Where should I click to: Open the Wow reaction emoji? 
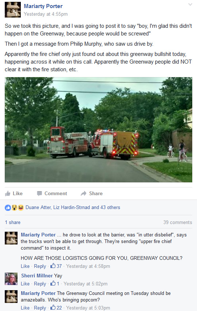14,208
